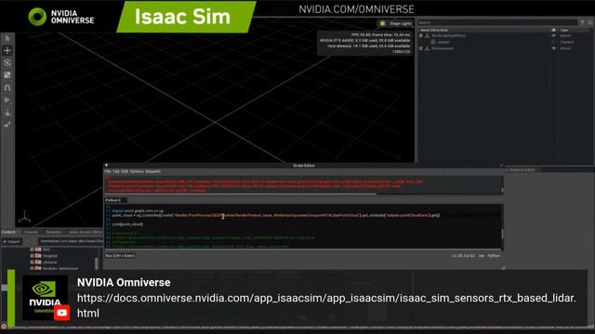Click the Run (Ctrl + Enter) button
595x334 pixels.
pos(120,256)
